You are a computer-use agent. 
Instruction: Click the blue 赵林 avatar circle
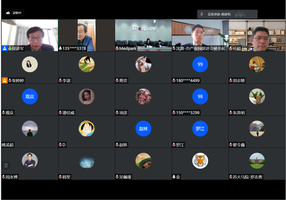point(143,128)
